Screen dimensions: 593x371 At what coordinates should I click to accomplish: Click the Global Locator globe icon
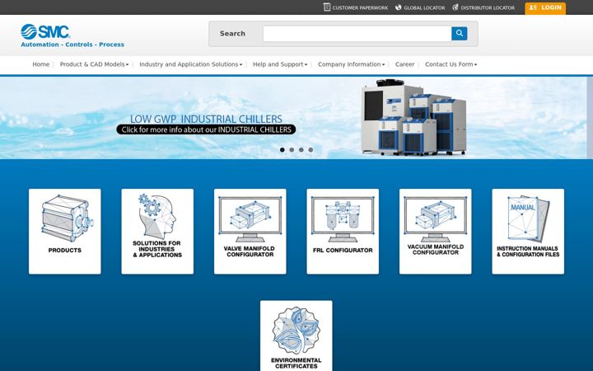[x=399, y=7]
